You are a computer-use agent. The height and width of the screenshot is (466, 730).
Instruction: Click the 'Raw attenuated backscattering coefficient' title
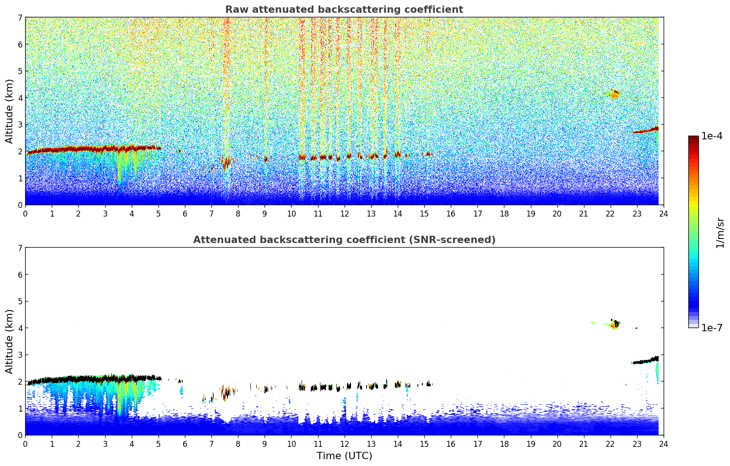pyautogui.click(x=344, y=10)
